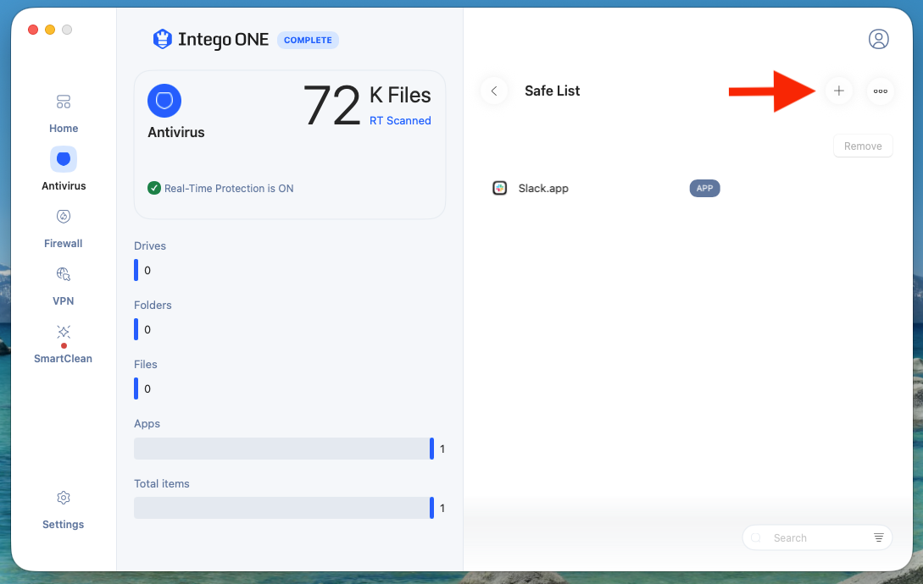
Task: Open the three-dot more options menu
Action: [881, 91]
